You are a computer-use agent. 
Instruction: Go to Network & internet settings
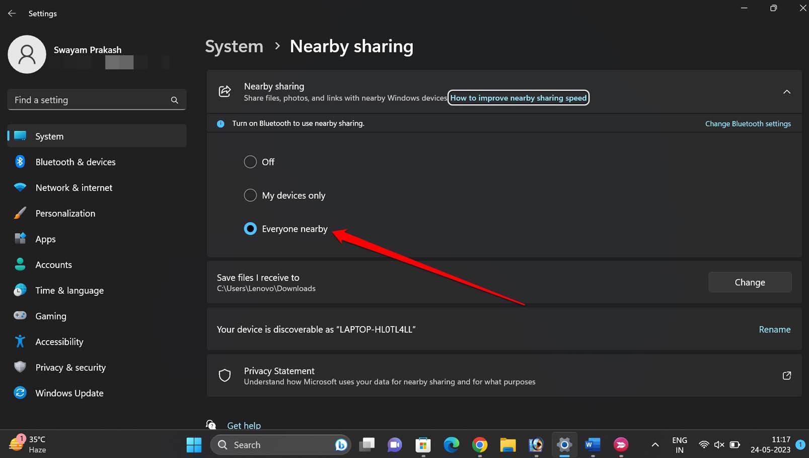[x=97, y=187]
